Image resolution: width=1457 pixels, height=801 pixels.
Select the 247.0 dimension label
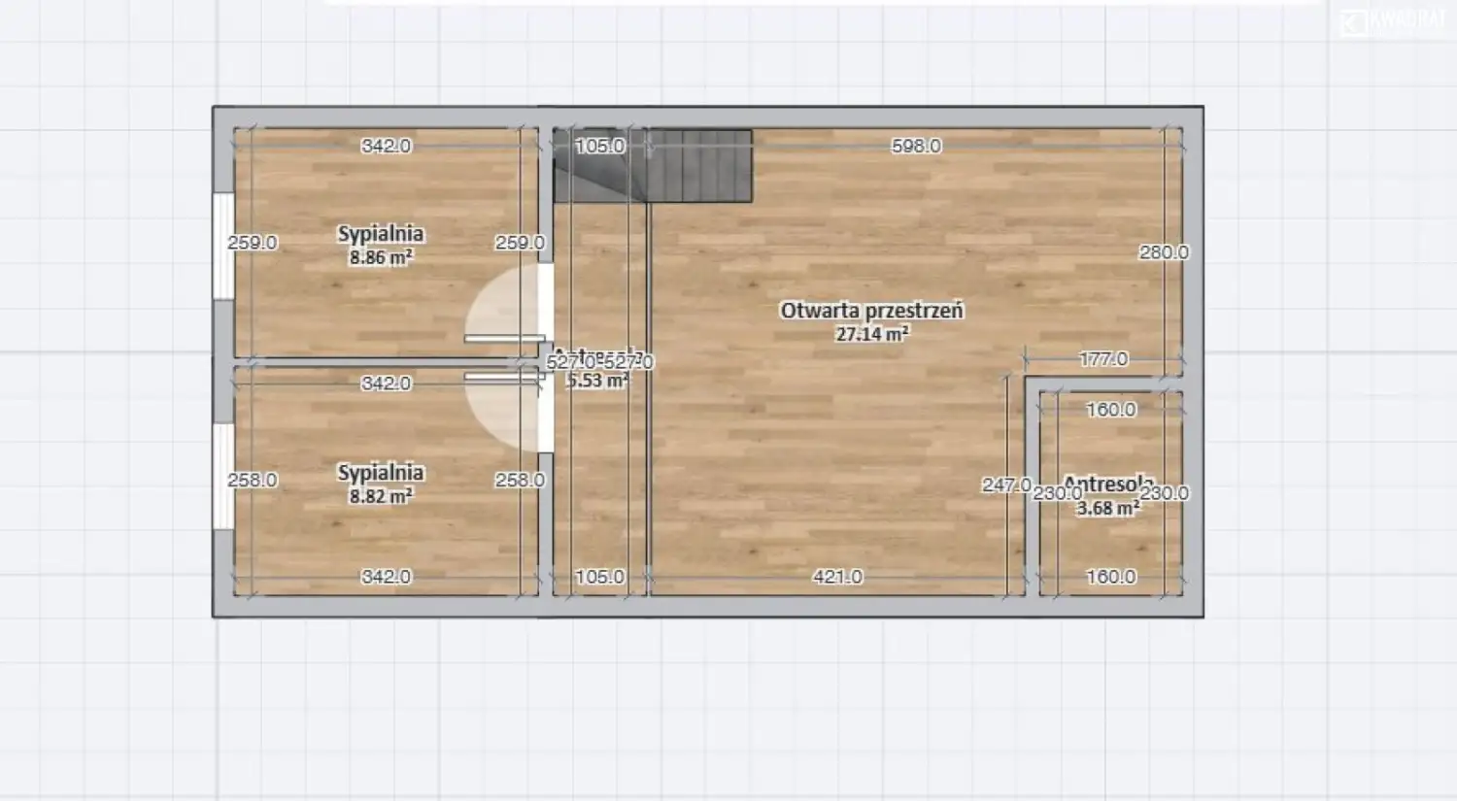coord(1005,484)
